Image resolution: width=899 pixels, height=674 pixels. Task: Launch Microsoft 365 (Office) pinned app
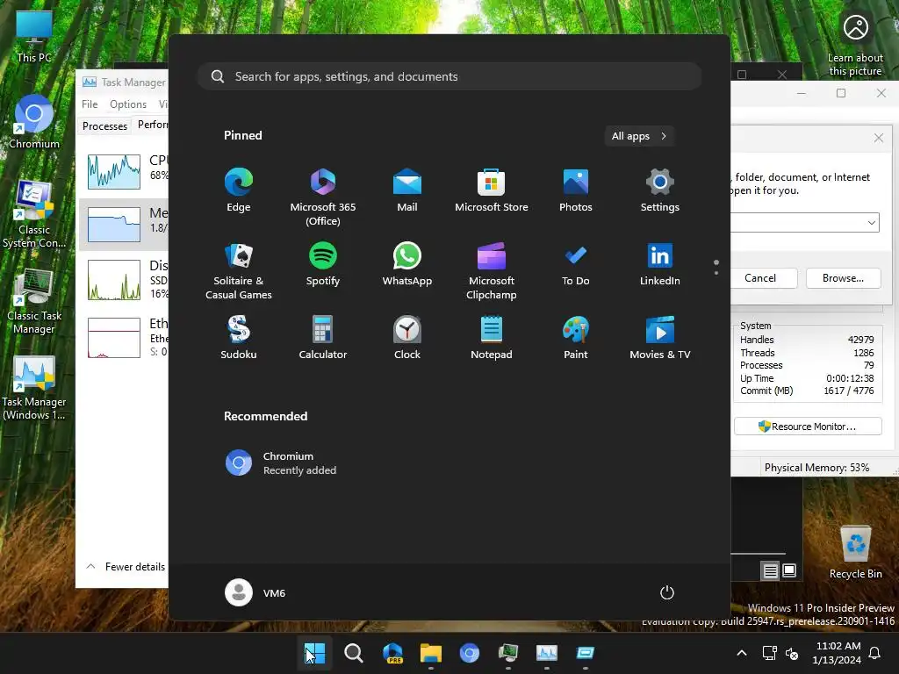(x=323, y=197)
